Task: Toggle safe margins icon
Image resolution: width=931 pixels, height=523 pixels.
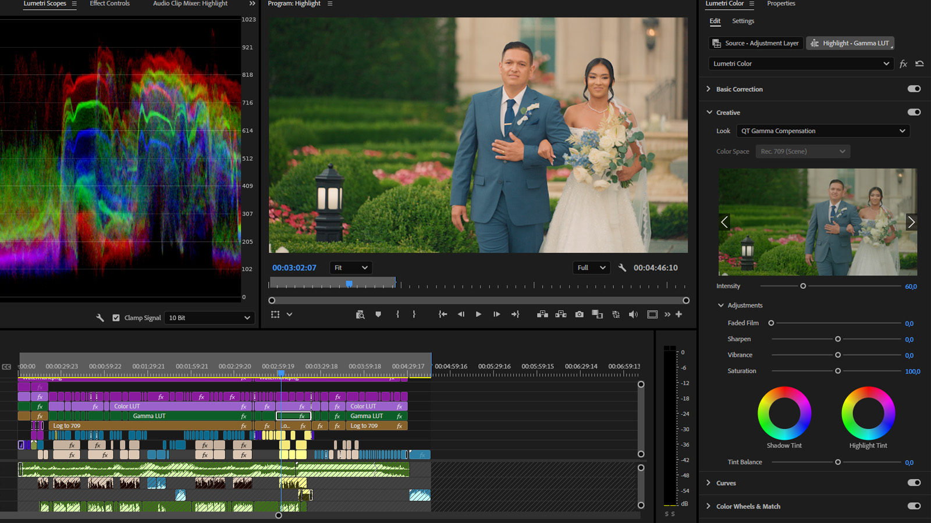Action: coord(652,314)
